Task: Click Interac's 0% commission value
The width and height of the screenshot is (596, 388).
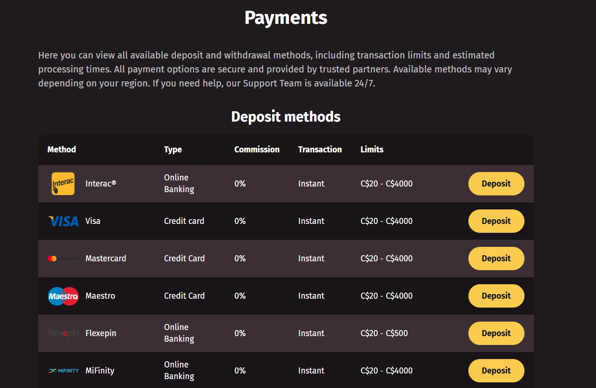Action: point(240,184)
